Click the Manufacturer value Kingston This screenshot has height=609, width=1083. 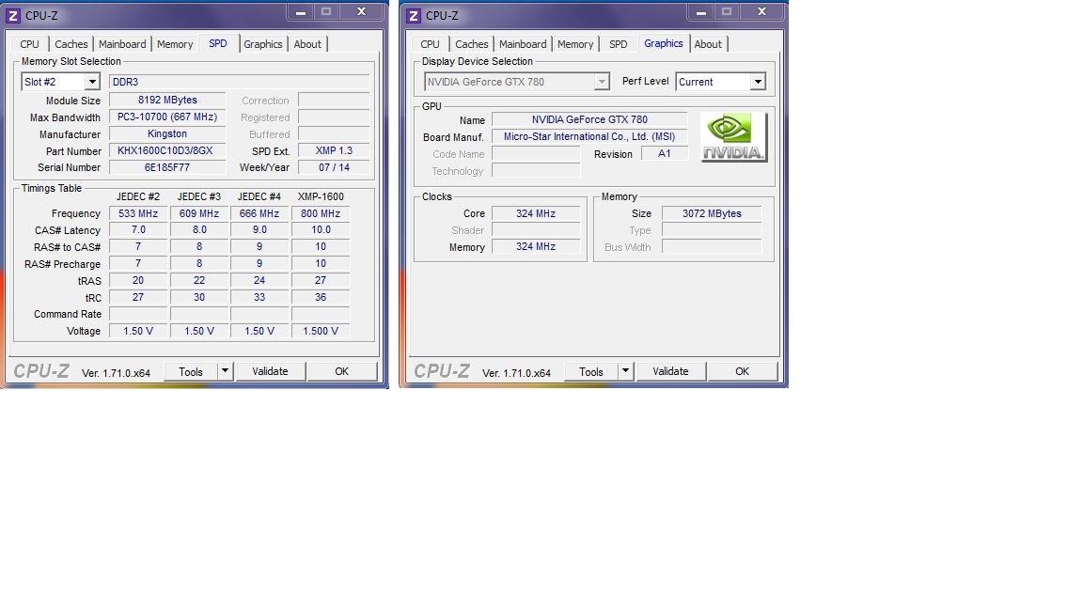coord(167,134)
